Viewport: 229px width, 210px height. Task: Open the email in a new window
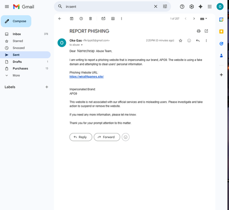(x=206, y=31)
